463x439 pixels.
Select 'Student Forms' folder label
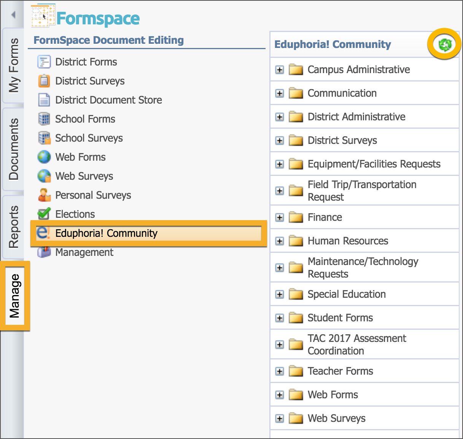[340, 318]
